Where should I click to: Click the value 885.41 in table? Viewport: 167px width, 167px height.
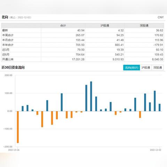119,45
